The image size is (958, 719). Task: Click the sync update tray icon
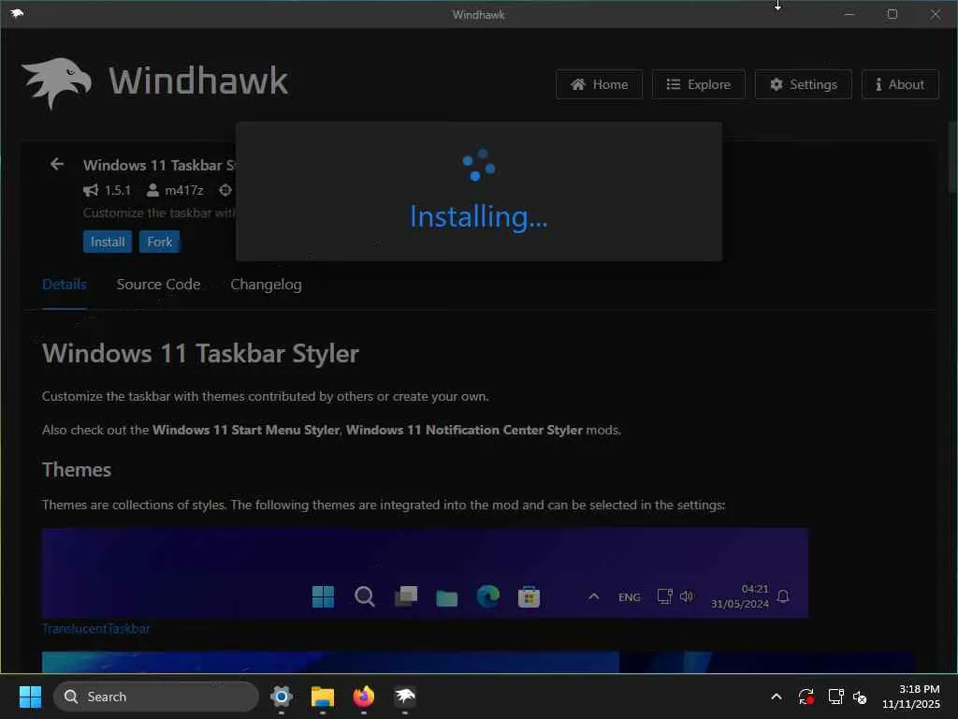click(x=806, y=697)
